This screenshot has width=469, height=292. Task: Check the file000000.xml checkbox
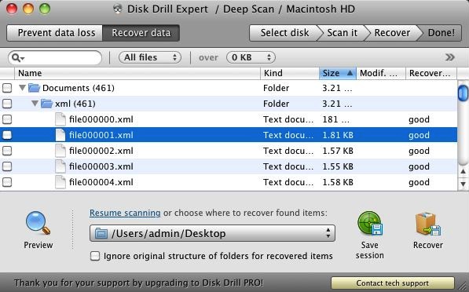click(7, 119)
